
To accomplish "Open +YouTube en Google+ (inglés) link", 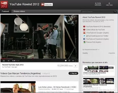I will tap(97, 33).
